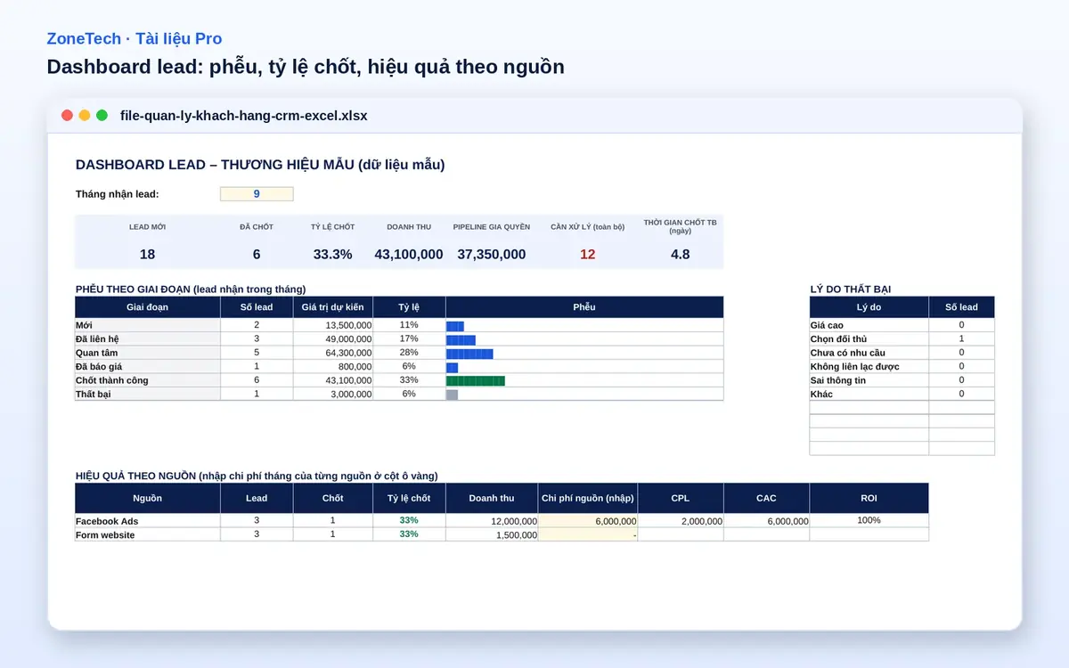
Task: Select the Khác reason cell
Action: click(x=869, y=394)
